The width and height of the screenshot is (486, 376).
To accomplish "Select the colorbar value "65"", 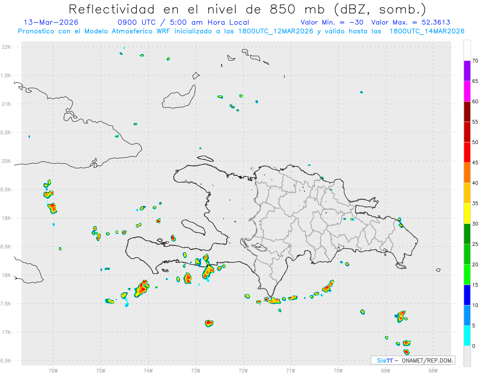I will pyautogui.click(x=475, y=81).
